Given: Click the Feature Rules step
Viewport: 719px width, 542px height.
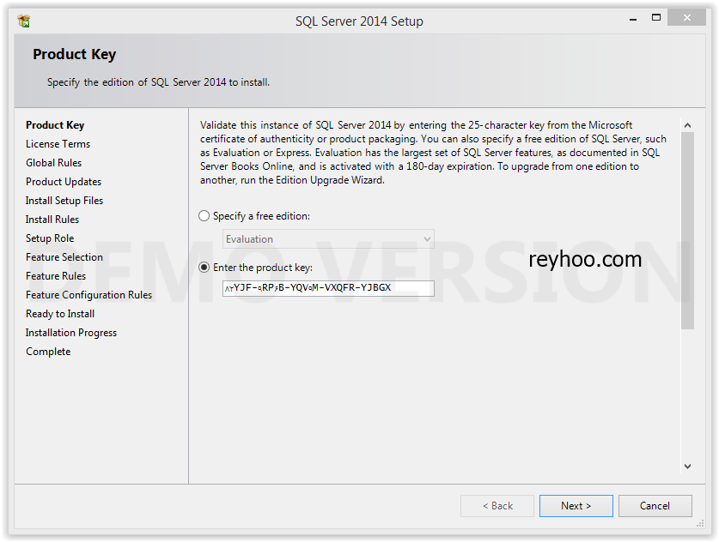Looking at the screenshot, I should coord(56,276).
